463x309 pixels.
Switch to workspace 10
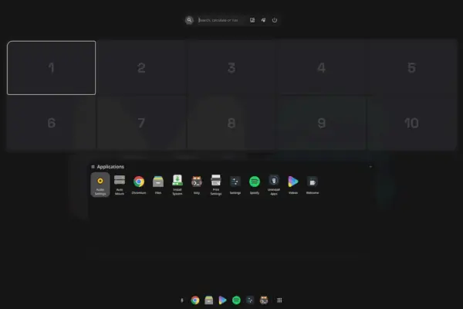click(411, 123)
